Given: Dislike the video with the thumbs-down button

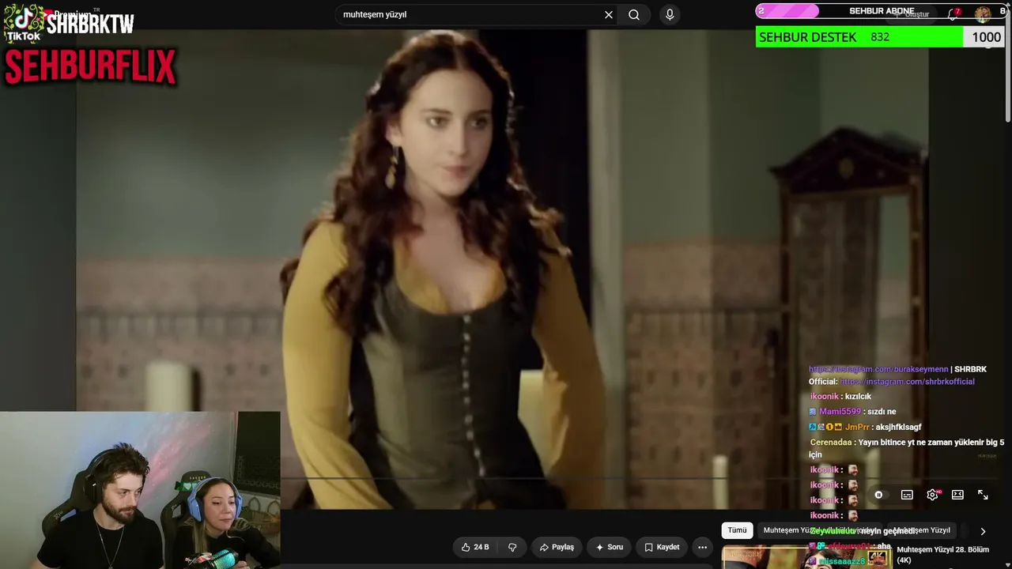Looking at the screenshot, I should [512, 547].
